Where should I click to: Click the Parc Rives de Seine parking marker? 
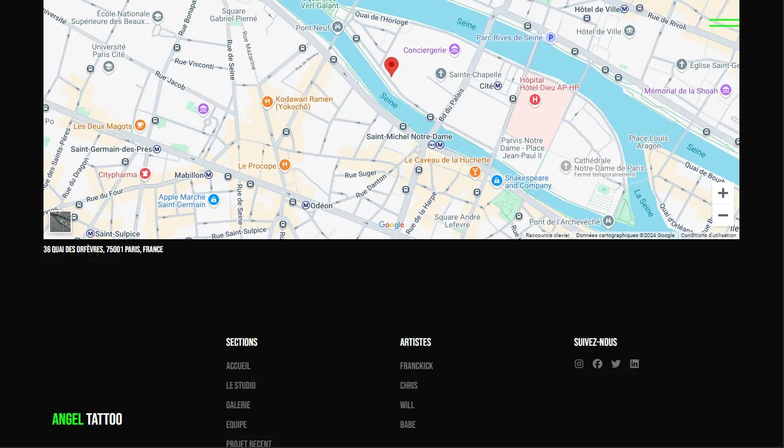(x=551, y=38)
